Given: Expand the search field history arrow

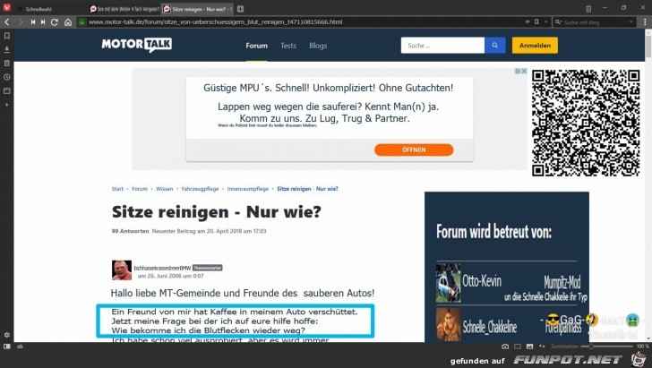Looking at the screenshot, I should (631, 22).
